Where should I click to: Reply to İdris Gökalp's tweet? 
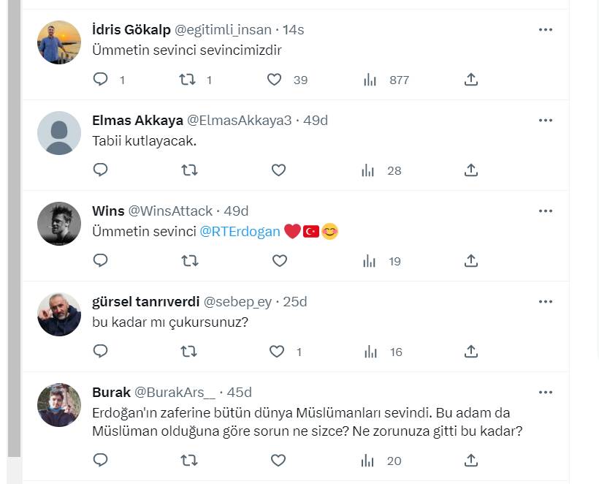101,80
